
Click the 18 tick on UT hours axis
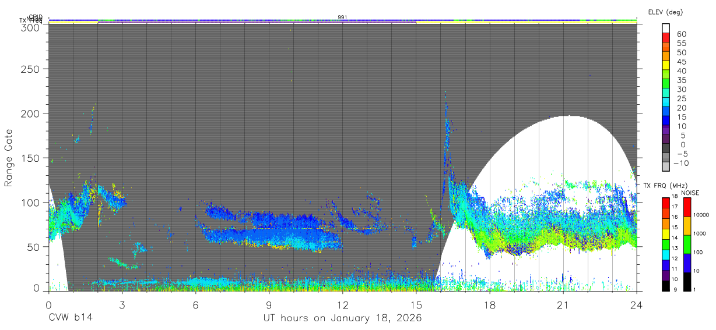coord(490,304)
